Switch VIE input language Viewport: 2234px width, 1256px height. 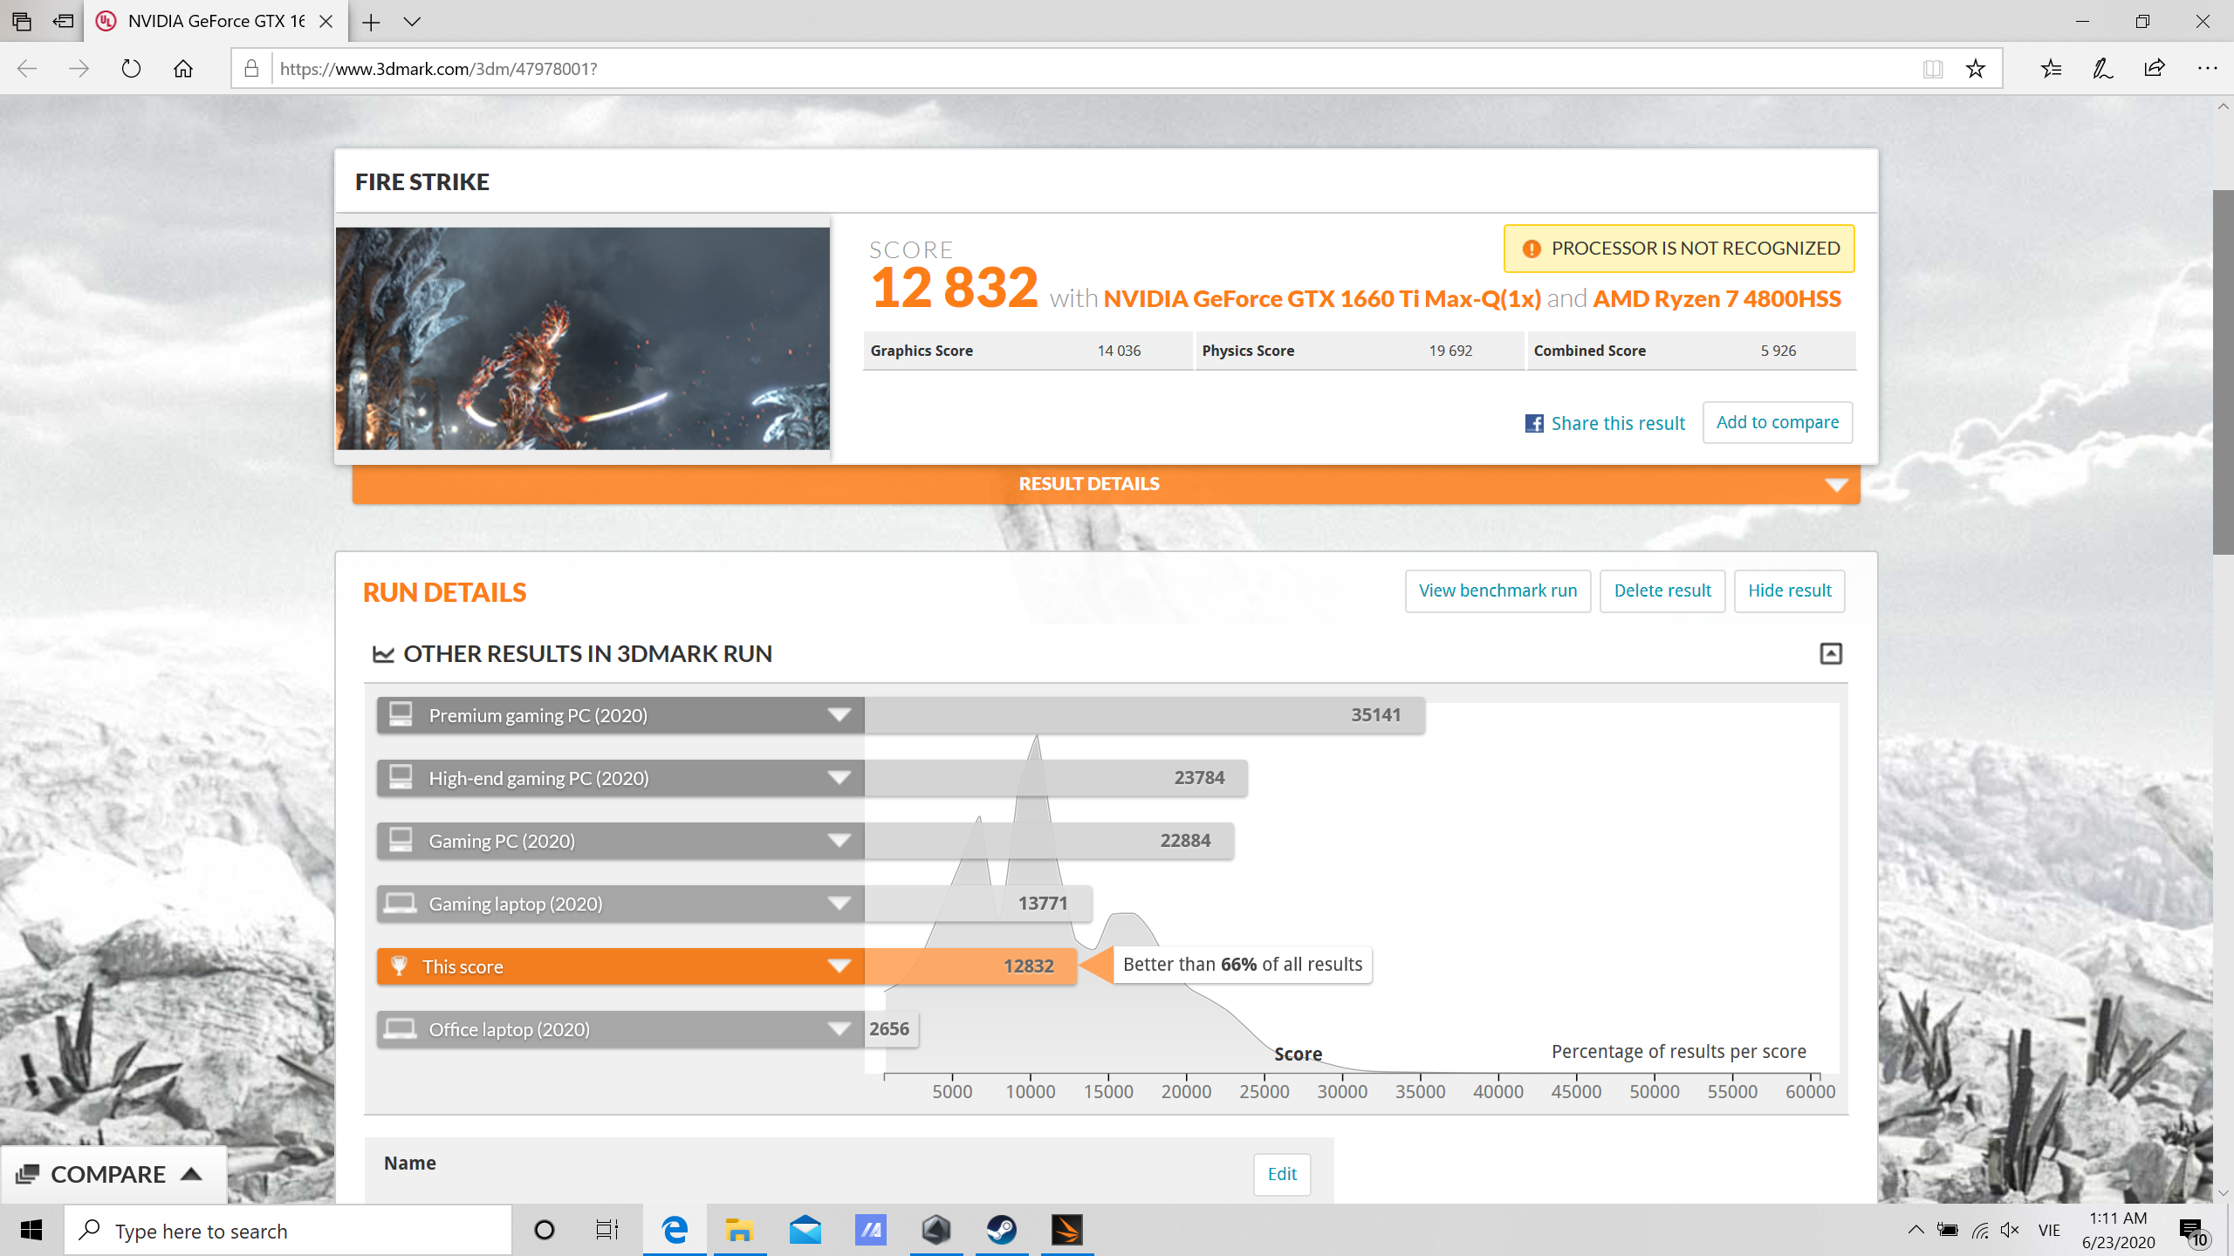[x=2049, y=1230]
